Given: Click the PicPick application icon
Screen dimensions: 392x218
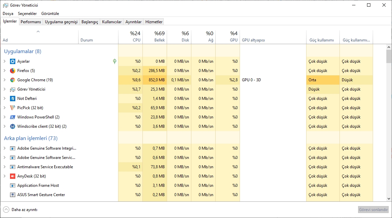Looking at the screenshot, I should [x=13, y=108].
